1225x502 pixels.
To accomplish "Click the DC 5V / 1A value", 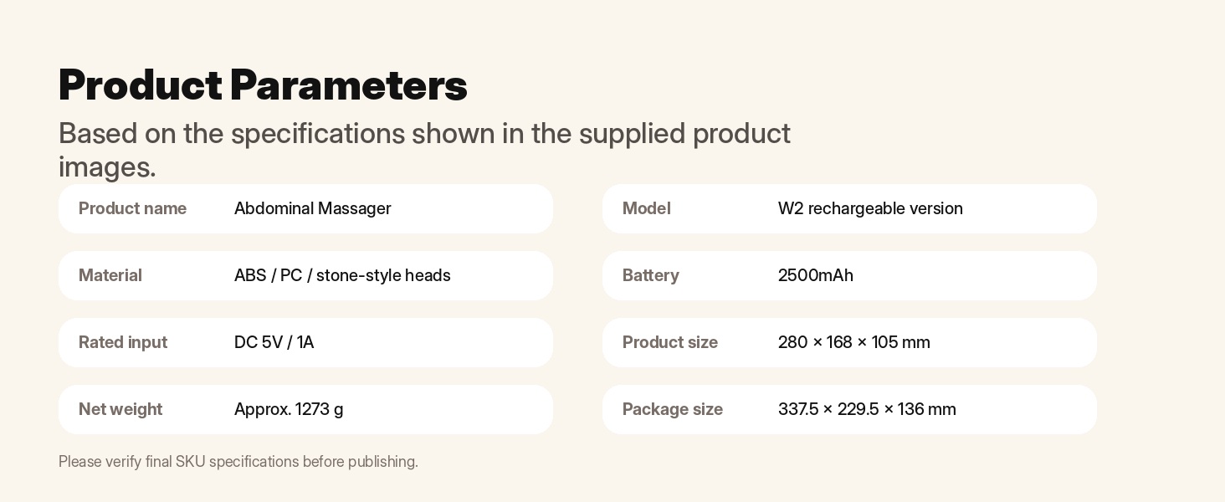I will click(x=274, y=342).
